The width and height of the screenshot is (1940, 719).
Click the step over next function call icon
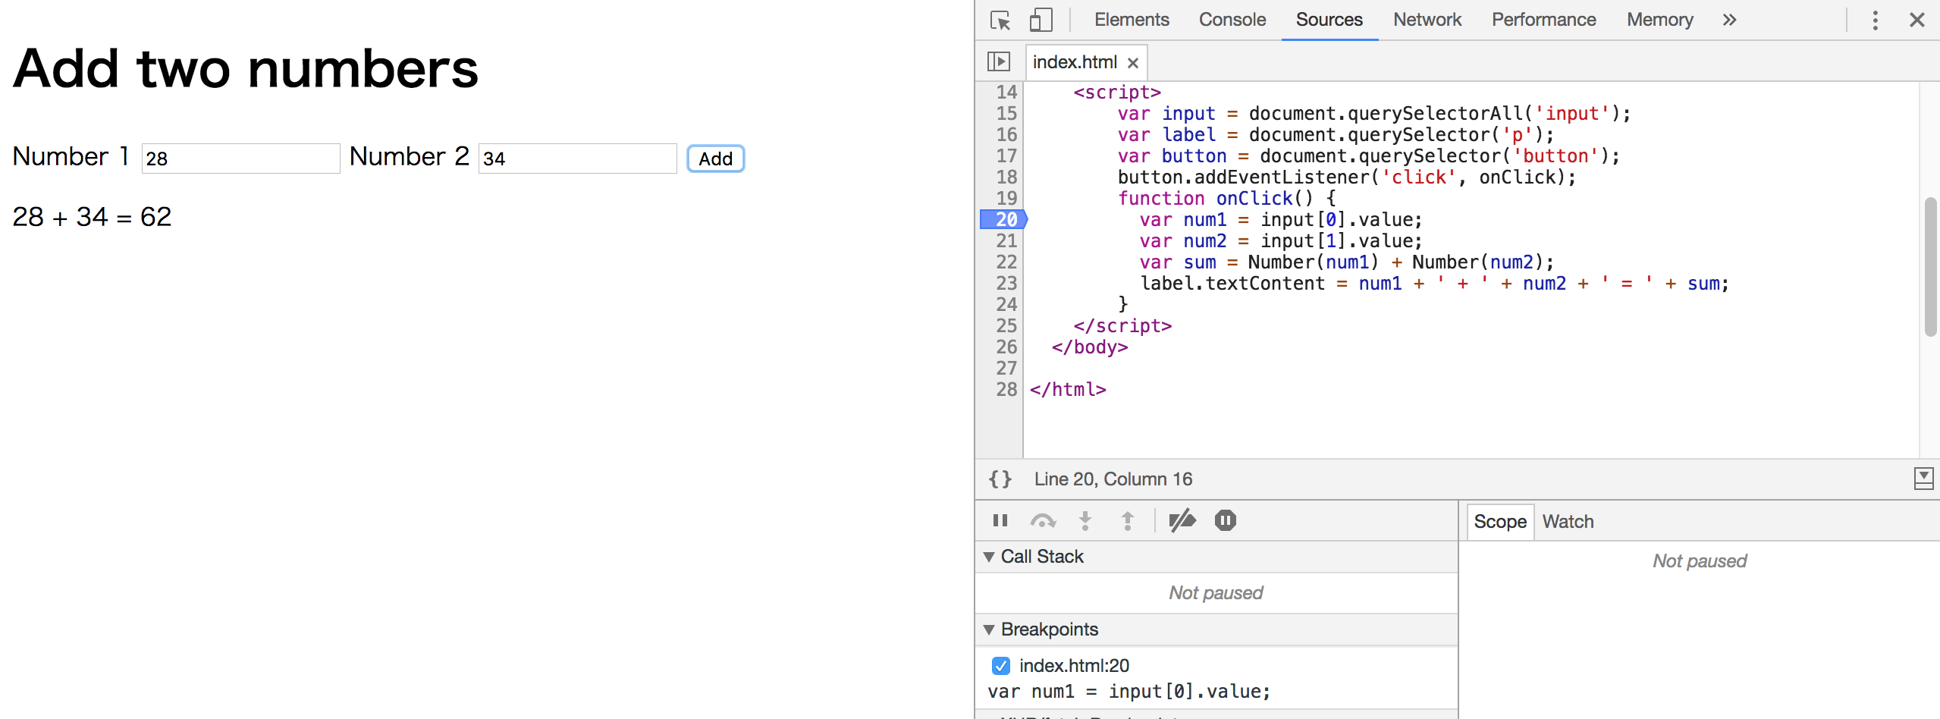point(1043,520)
